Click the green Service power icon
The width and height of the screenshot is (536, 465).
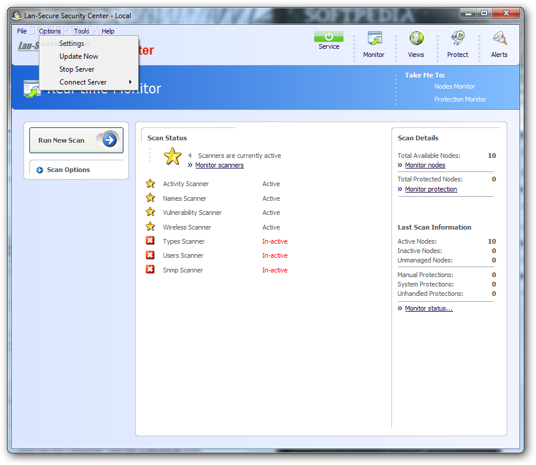pyautogui.click(x=329, y=36)
